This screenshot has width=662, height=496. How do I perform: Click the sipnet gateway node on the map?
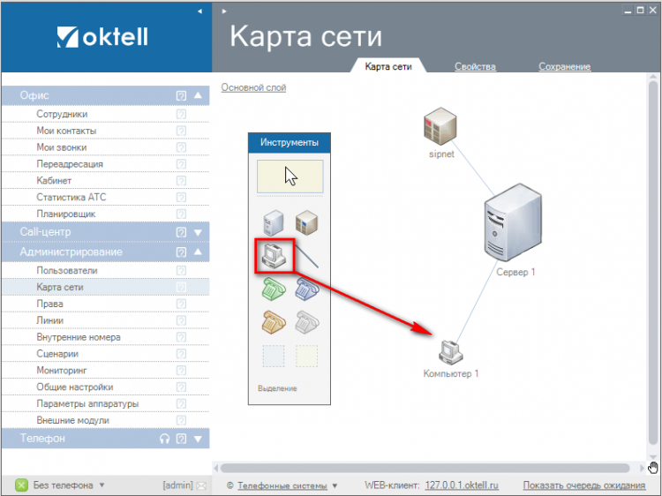[439, 129]
